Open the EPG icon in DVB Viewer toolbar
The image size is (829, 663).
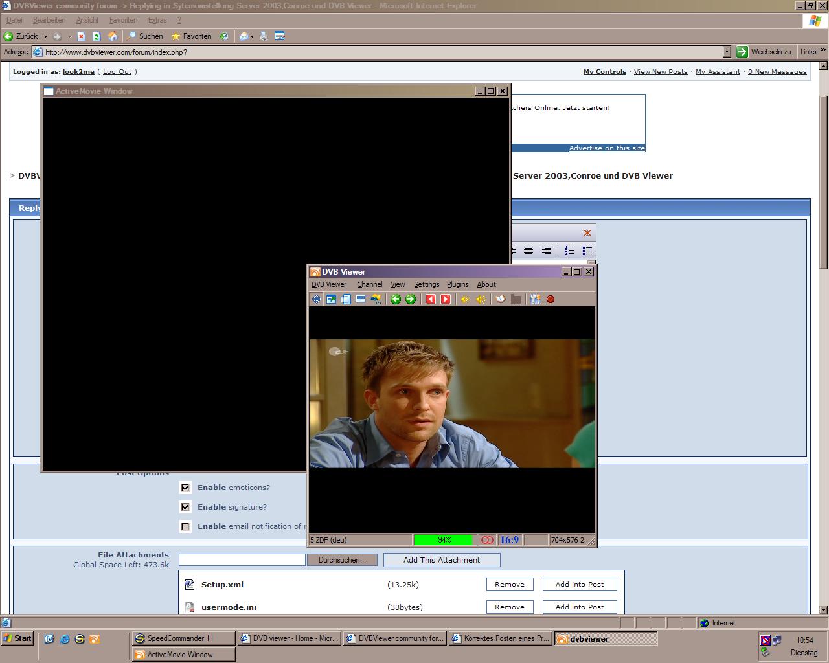[376, 299]
